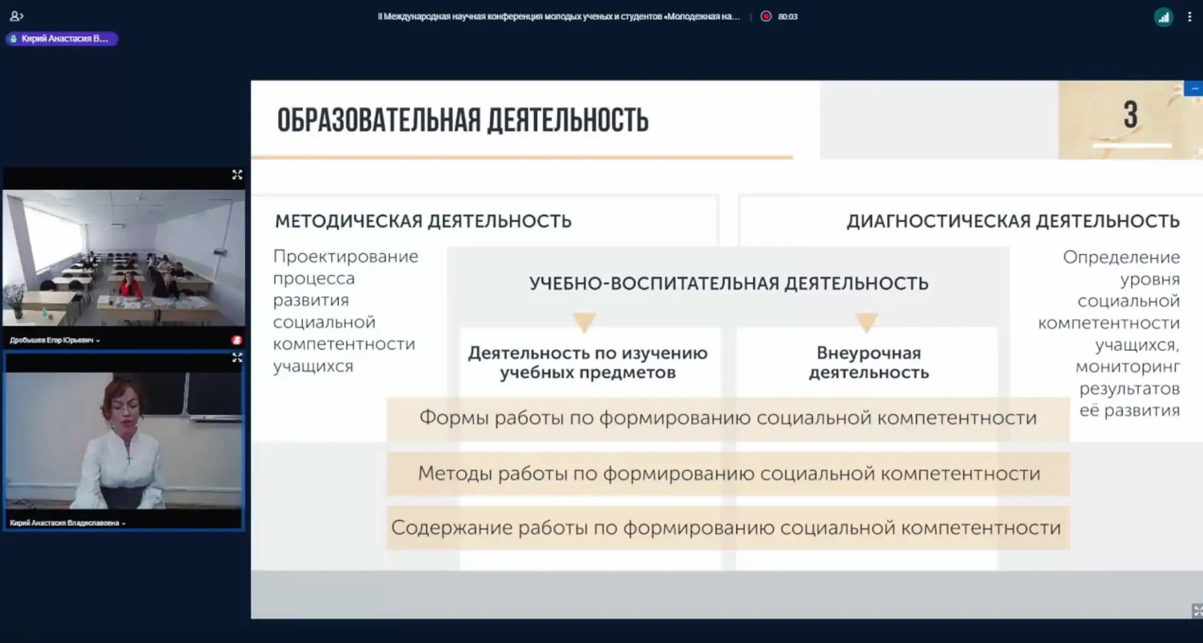Expand Кирий Анастасия Владиславовна video to fullscreen
The height and width of the screenshot is (643, 1203).
237,358
